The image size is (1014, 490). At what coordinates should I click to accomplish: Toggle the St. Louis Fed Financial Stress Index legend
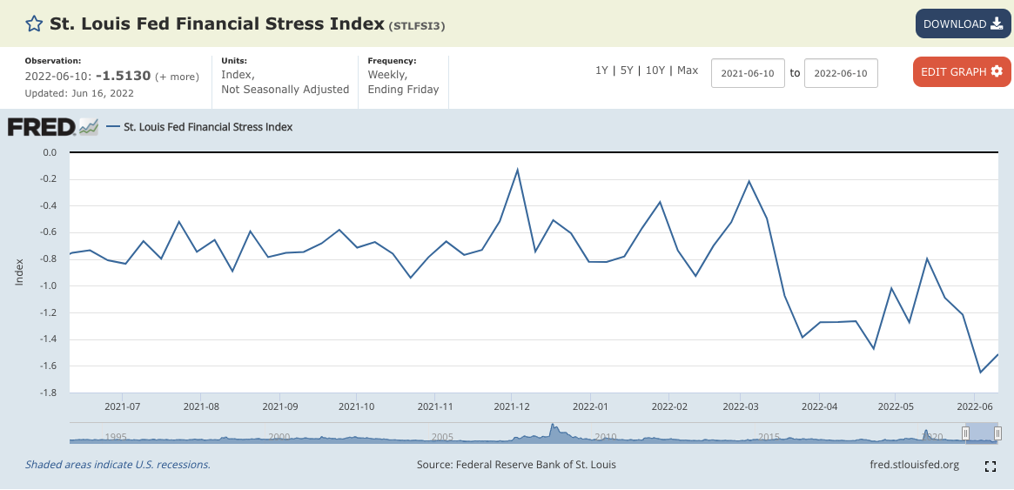click(x=199, y=127)
